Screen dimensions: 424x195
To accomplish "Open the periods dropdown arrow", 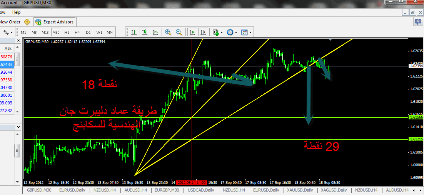I will coord(236,33).
